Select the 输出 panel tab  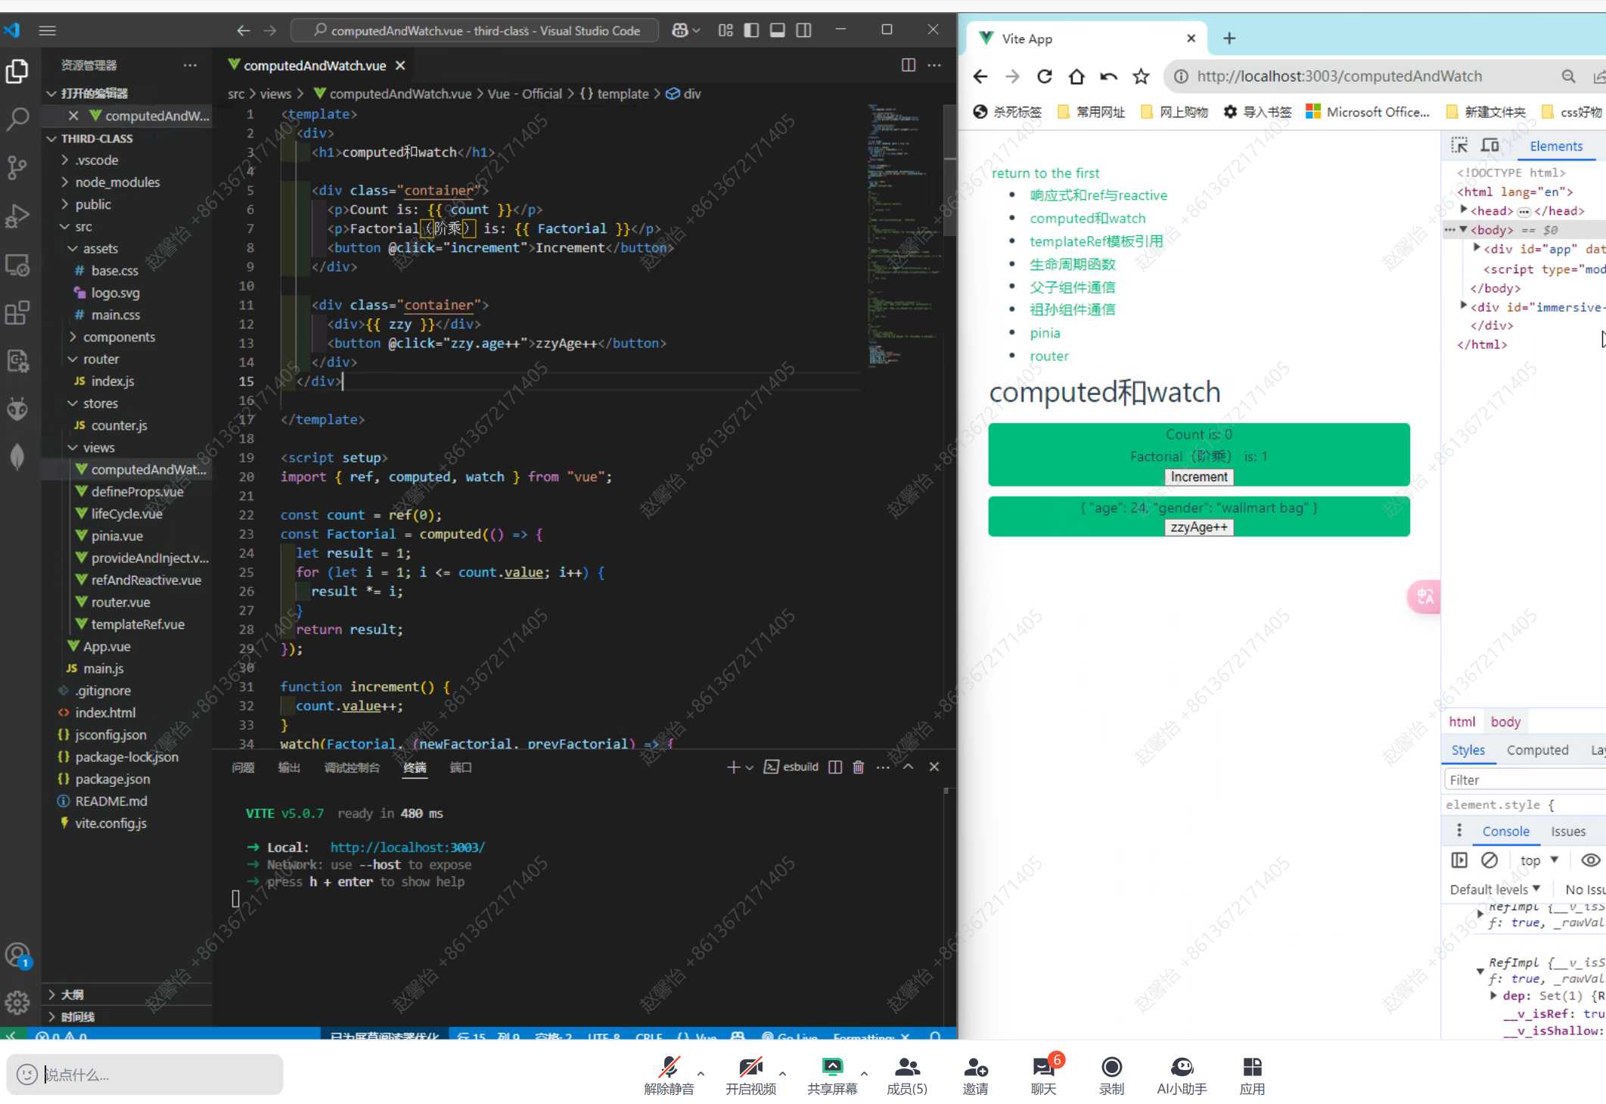tap(289, 767)
